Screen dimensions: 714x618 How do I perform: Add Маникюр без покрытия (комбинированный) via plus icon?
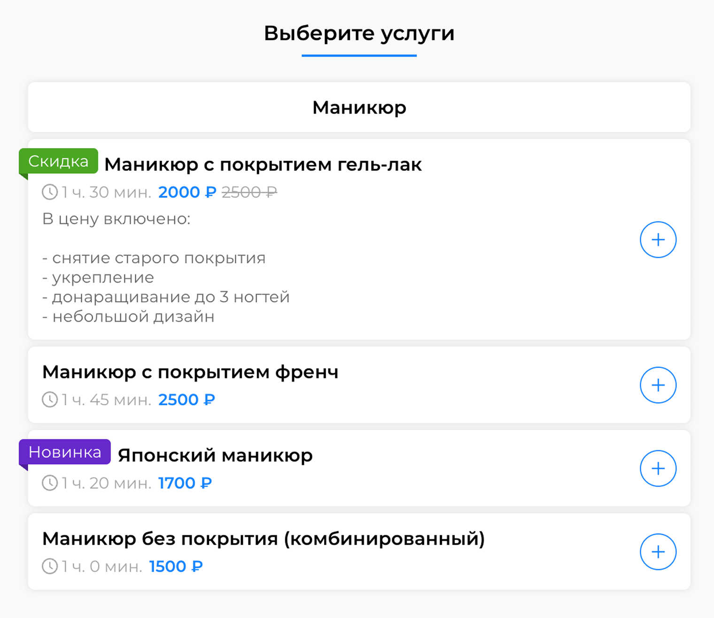(658, 552)
